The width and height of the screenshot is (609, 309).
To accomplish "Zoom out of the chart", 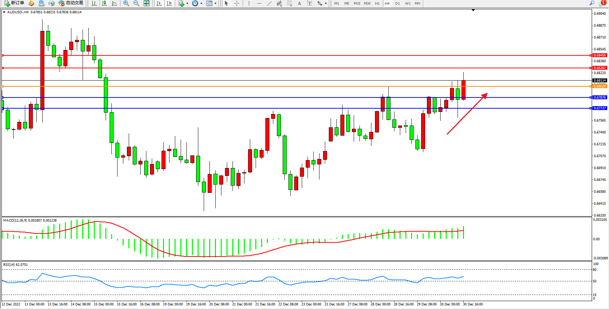I will (136, 3).
